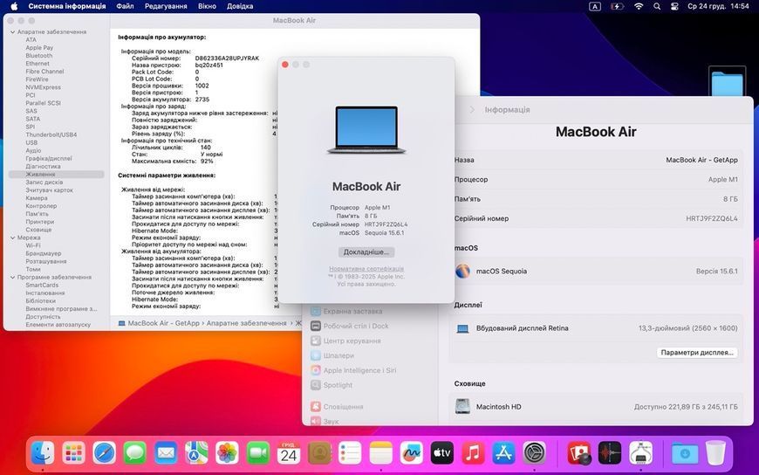Select Thunderbolt/USB4 in hardware list
Image resolution: width=759 pixels, height=475 pixels.
point(51,134)
